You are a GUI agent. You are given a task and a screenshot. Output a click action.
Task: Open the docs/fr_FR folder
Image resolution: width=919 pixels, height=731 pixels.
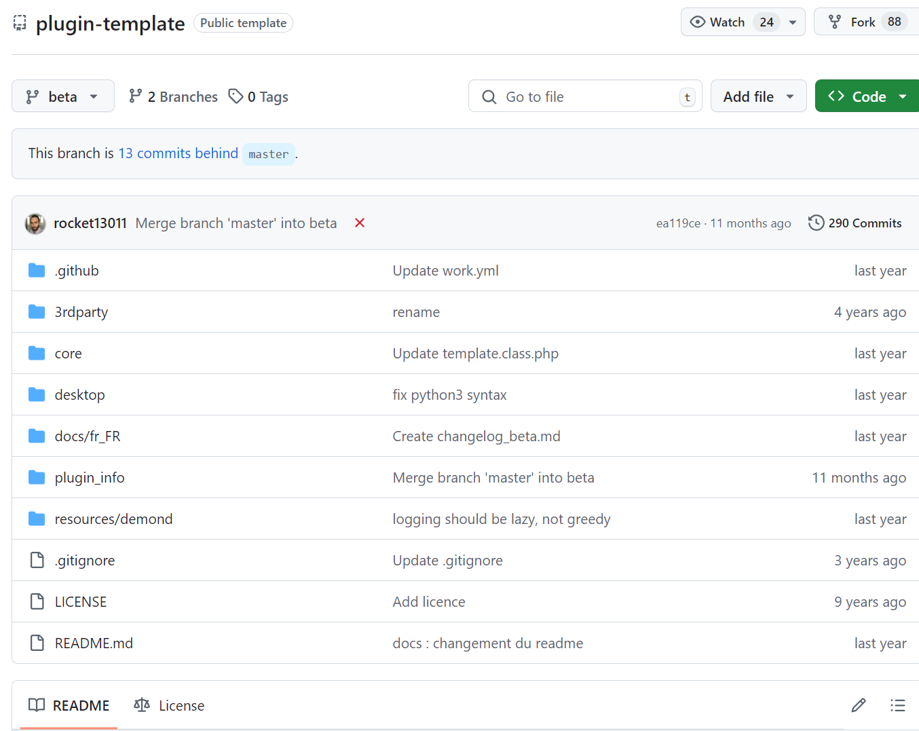[x=88, y=436]
